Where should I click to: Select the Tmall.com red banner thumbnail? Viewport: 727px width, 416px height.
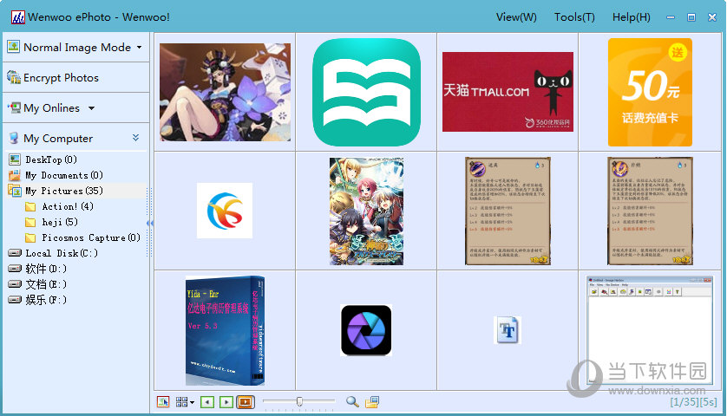(508, 92)
